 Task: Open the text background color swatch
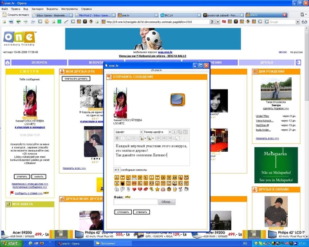[149, 138]
